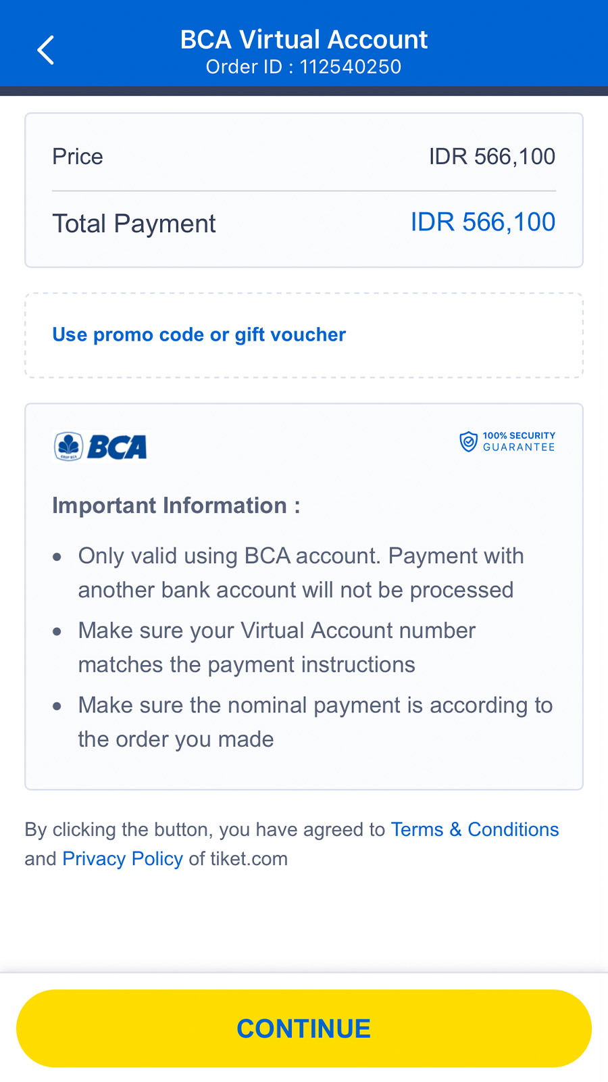Open the Privacy Policy link
This screenshot has width=608, height=1082.
[x=122, y=858]
